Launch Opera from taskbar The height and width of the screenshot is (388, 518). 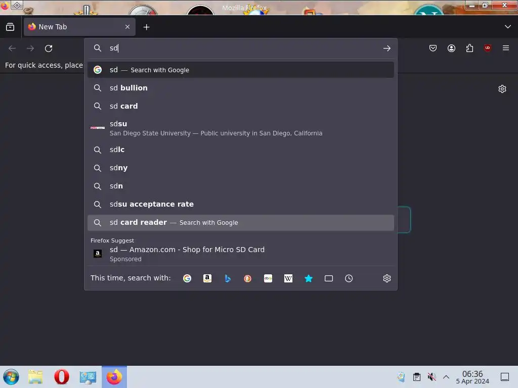click(x=61, y=377)
